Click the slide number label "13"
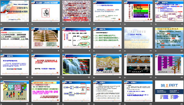Image resolution: width=184 pixels, height=105 pixels. pyautogui.click(x=27, y=77)
